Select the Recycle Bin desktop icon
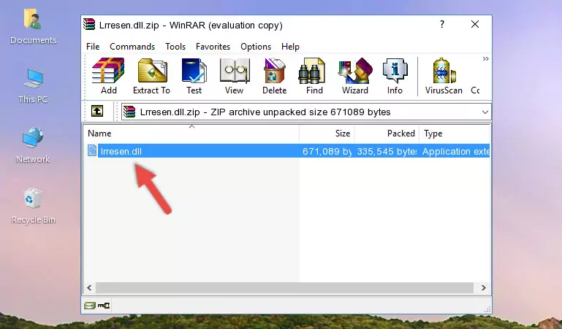Viewport: 562px width, 329px height. coord(33,206)
